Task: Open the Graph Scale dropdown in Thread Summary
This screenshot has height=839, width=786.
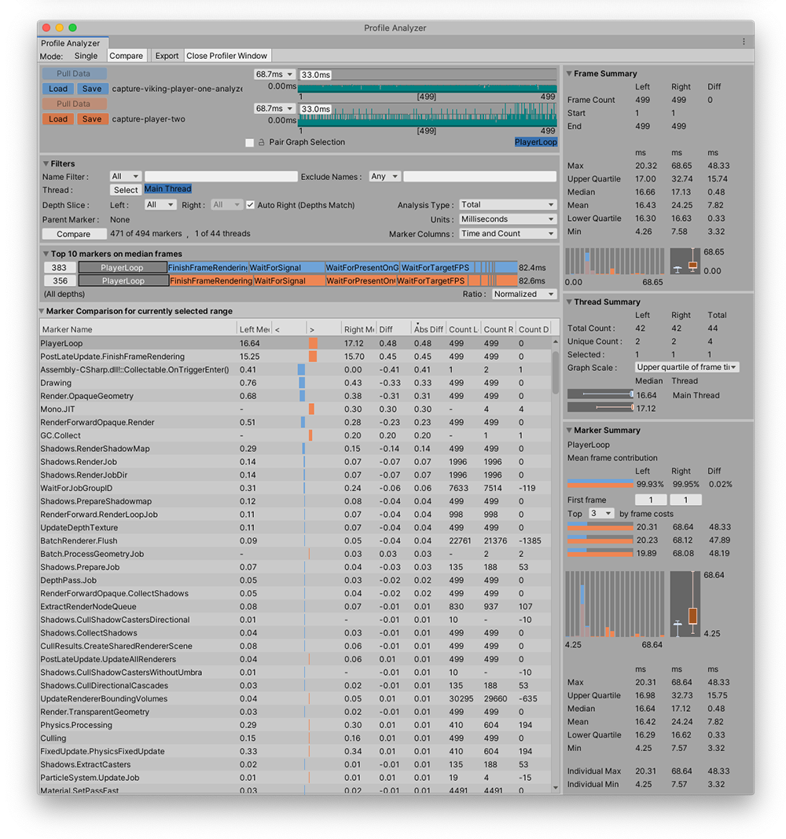Action: (x=687, y=367)
